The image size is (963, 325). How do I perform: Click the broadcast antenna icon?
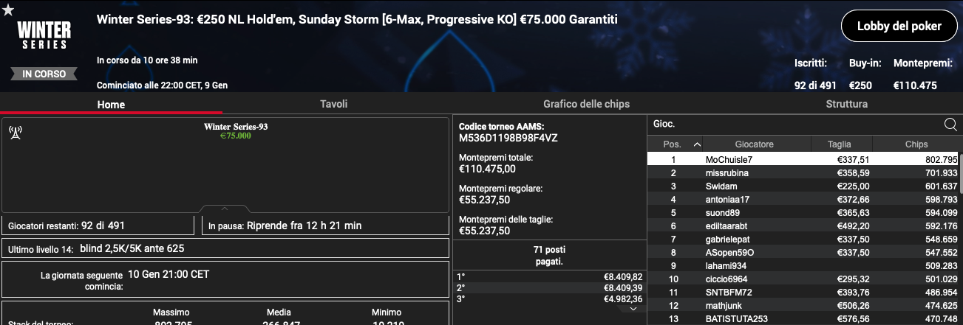(15, 132)
